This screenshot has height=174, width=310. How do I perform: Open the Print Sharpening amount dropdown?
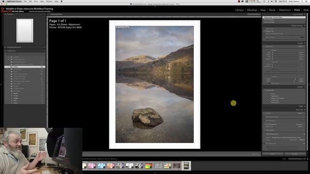tap(299, 125)
